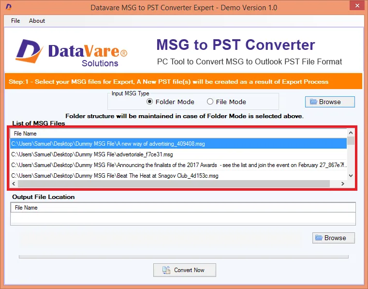This screenshot has height=289, width=368.
Task: Click the 'Output File Location' label
Action: 44,197
